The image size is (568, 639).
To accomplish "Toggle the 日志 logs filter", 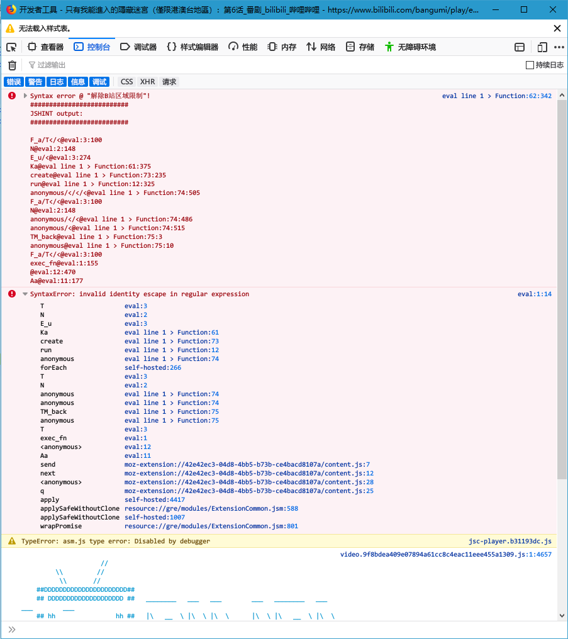I will coord(57,82).
